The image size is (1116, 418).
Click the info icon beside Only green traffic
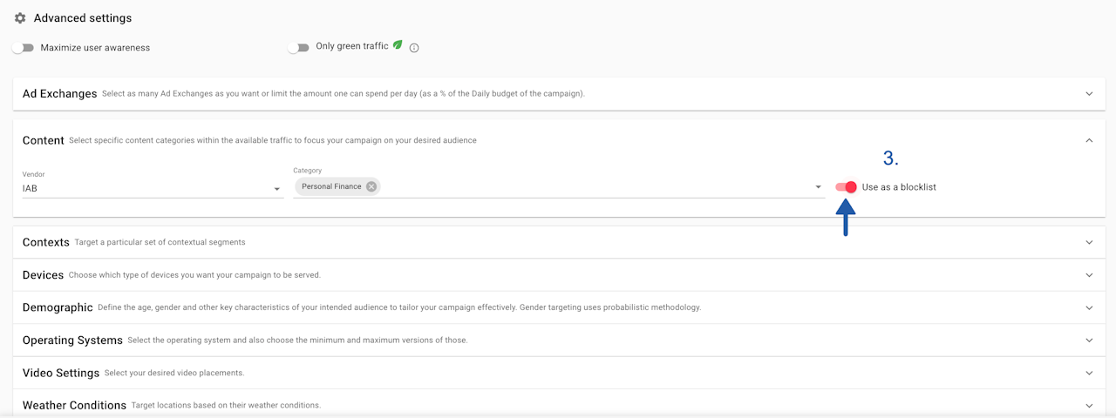pos(414,48)
